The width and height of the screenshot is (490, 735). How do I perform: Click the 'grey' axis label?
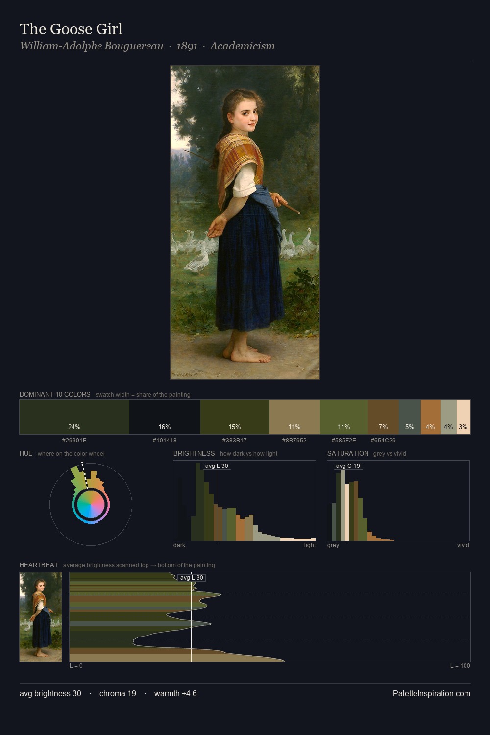(x=333, y=545)
